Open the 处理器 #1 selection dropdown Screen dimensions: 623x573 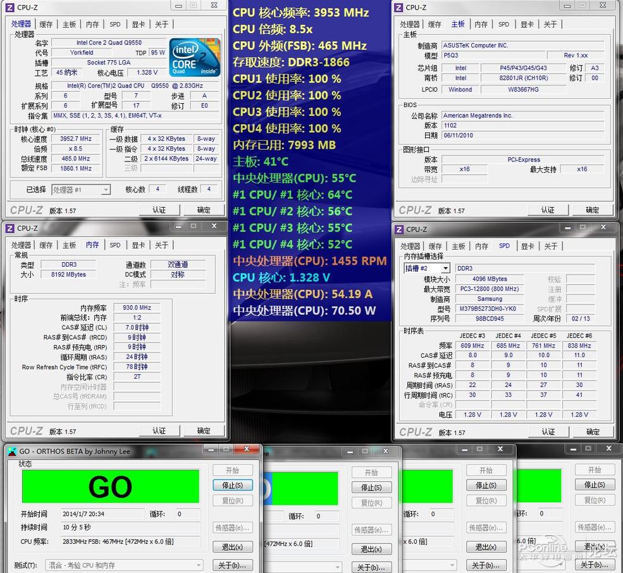point(81,190)
